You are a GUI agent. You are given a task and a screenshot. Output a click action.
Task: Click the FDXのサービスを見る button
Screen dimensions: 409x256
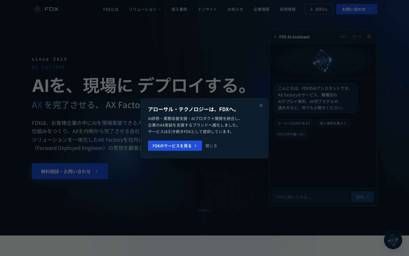[x=175, y=146]
